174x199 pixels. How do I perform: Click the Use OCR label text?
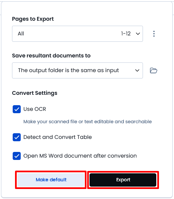coord(35,109)
